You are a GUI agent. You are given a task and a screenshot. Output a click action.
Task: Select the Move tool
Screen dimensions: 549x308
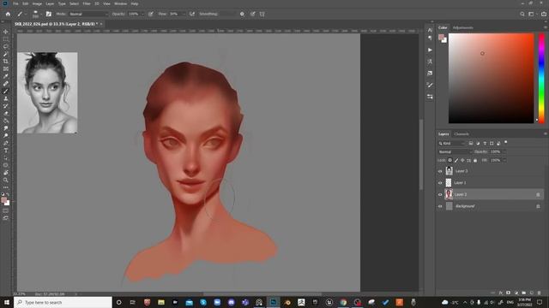(x=6, y=32)
